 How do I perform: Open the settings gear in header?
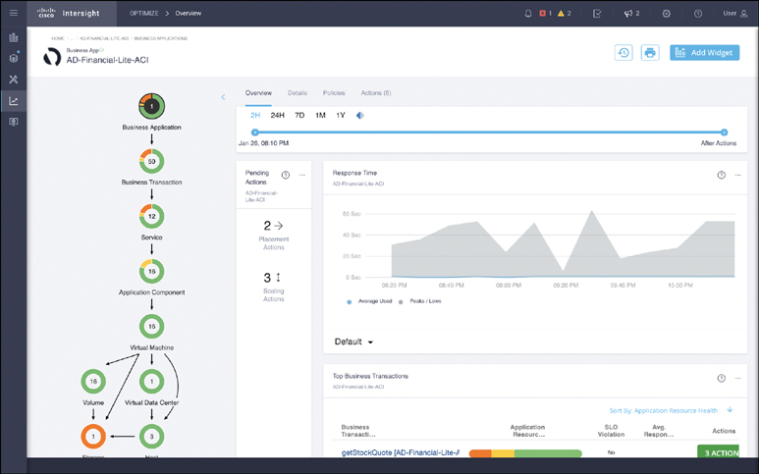(667, 14)
